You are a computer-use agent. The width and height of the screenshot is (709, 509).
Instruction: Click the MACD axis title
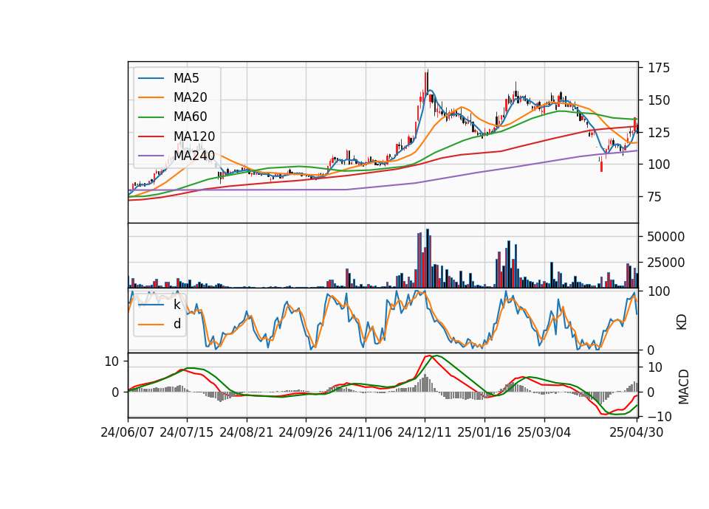point(684,387)
